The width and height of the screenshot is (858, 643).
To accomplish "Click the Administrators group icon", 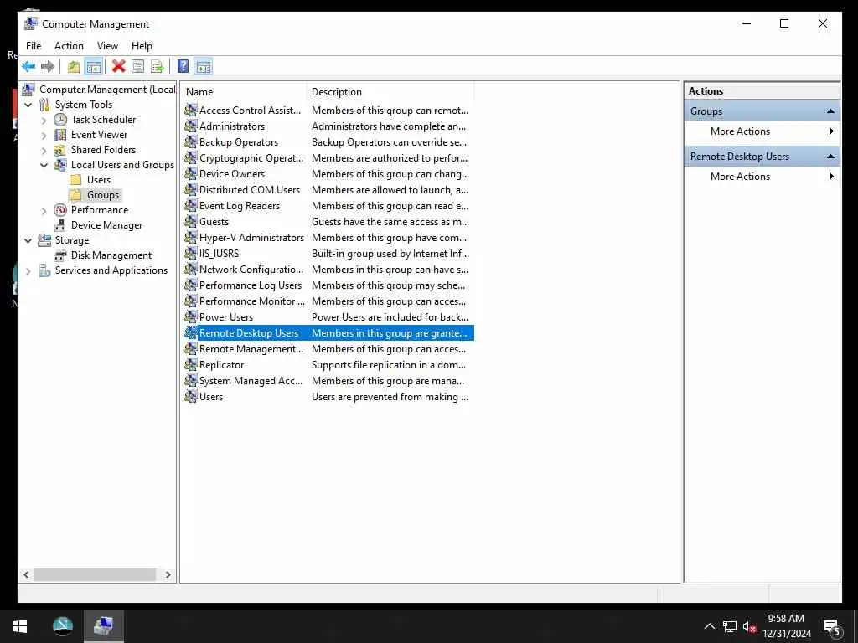I will 190,126.
